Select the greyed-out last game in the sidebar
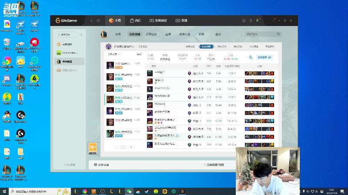348x195 pixels. pyautogui.click(x=69, y=70)
